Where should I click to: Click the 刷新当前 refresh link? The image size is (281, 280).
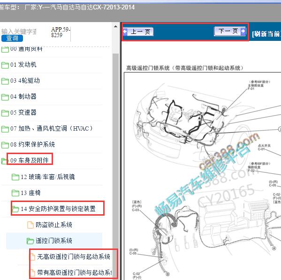pos(266,33)
